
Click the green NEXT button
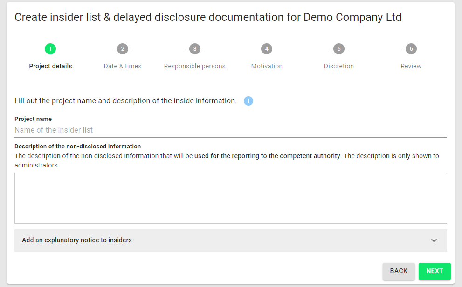434,271
